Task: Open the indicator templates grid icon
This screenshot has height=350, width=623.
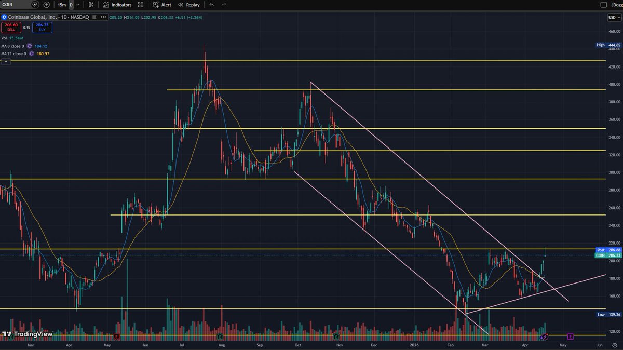Action: tap(140, 5)
